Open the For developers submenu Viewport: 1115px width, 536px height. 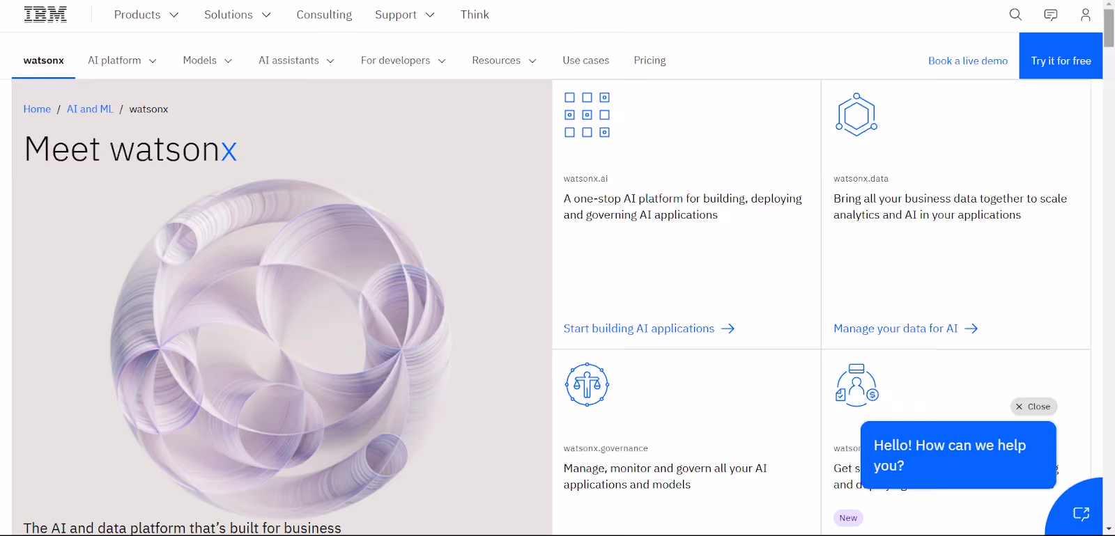click(x=403, y=61)
